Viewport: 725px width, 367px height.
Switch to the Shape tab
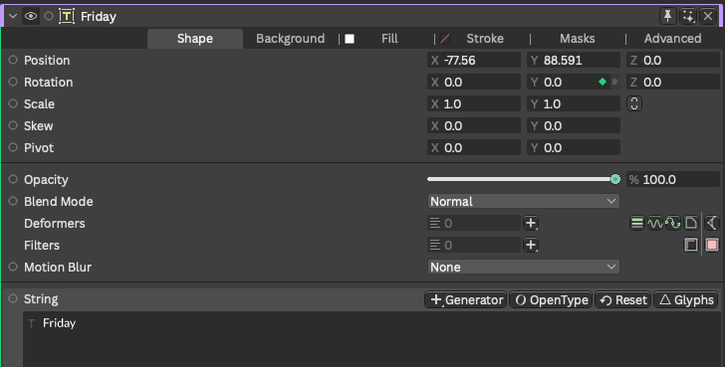point(195,39)
